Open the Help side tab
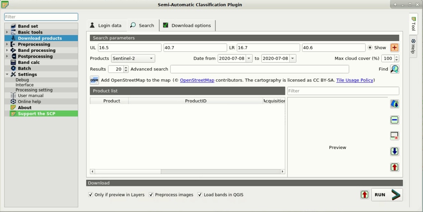Screen dimensions: 423x212 pos(413,46)
